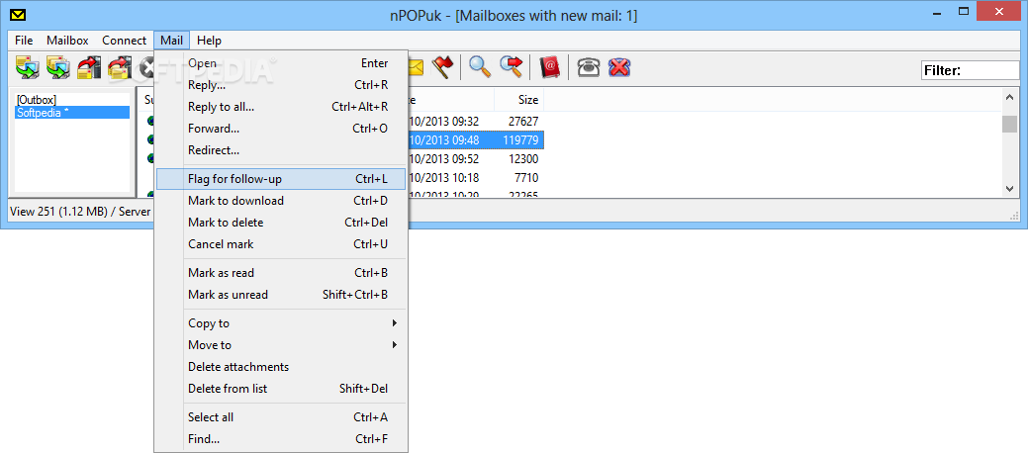Select the [Outbox] mailbox
Image resolution: width=1028 pixels, height=453 pixels.
coord(72,100)
